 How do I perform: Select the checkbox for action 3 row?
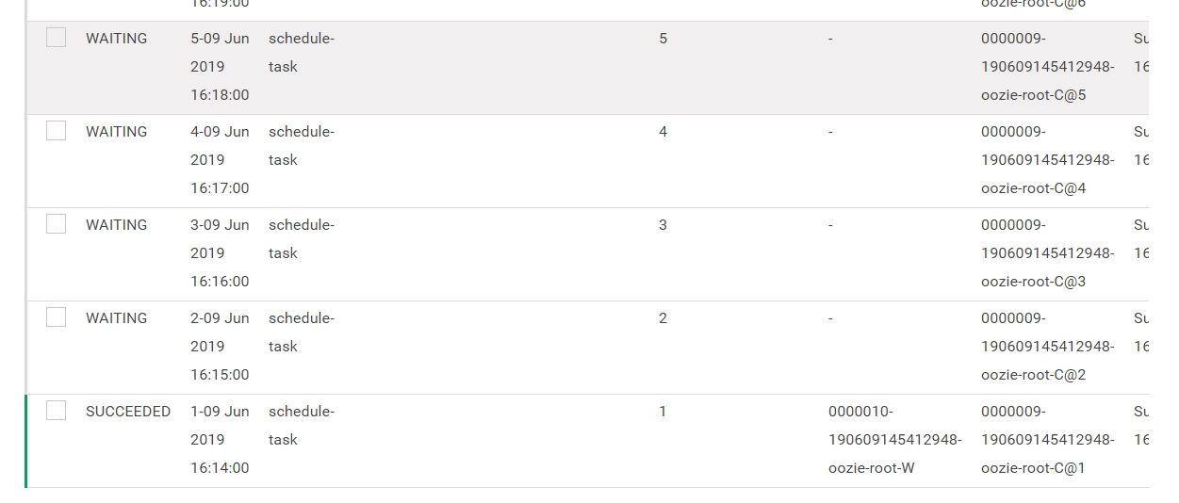point(57,224)
